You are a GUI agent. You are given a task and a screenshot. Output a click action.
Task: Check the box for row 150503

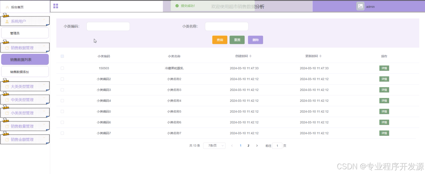(62, 68)
